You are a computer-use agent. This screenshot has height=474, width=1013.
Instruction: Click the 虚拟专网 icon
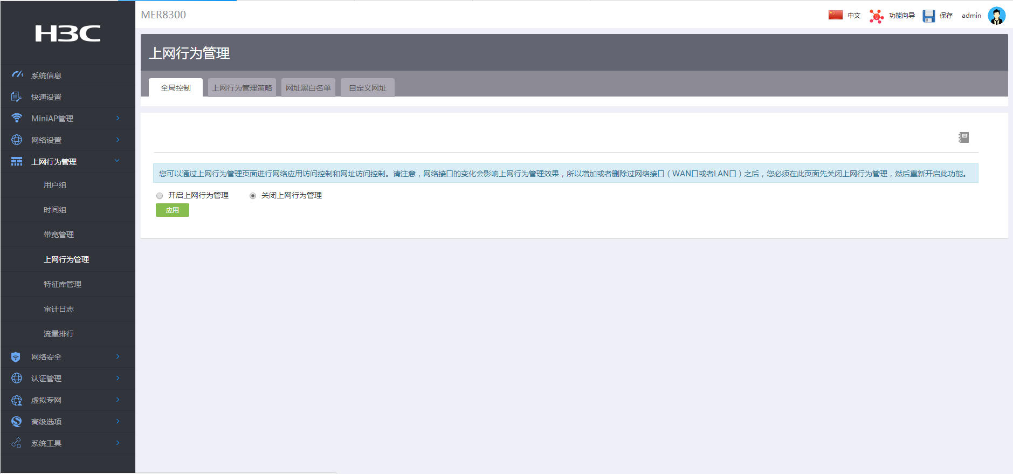coord(17,400)
